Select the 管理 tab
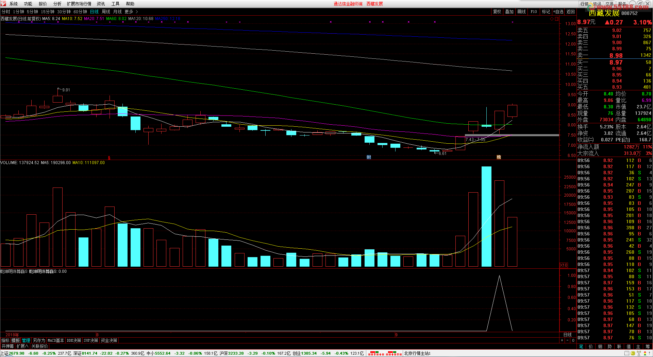The height and width of the screenshot is (357, 653). coord(26,340)
